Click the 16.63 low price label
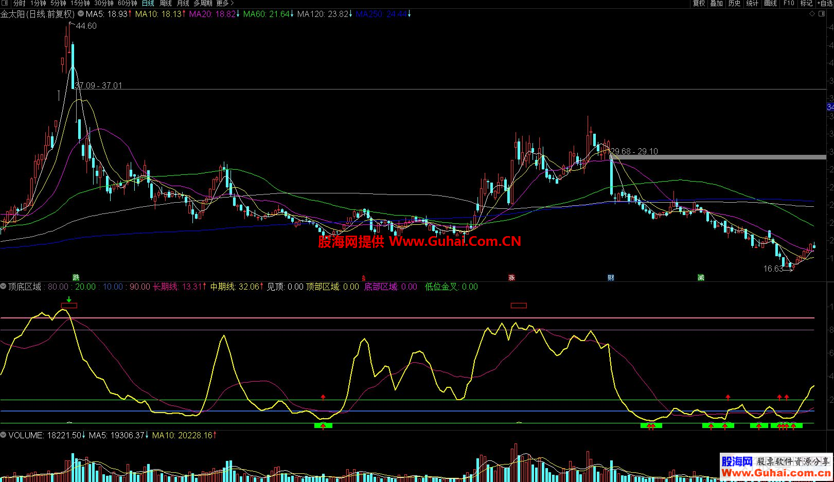 (x=773, y=269)
